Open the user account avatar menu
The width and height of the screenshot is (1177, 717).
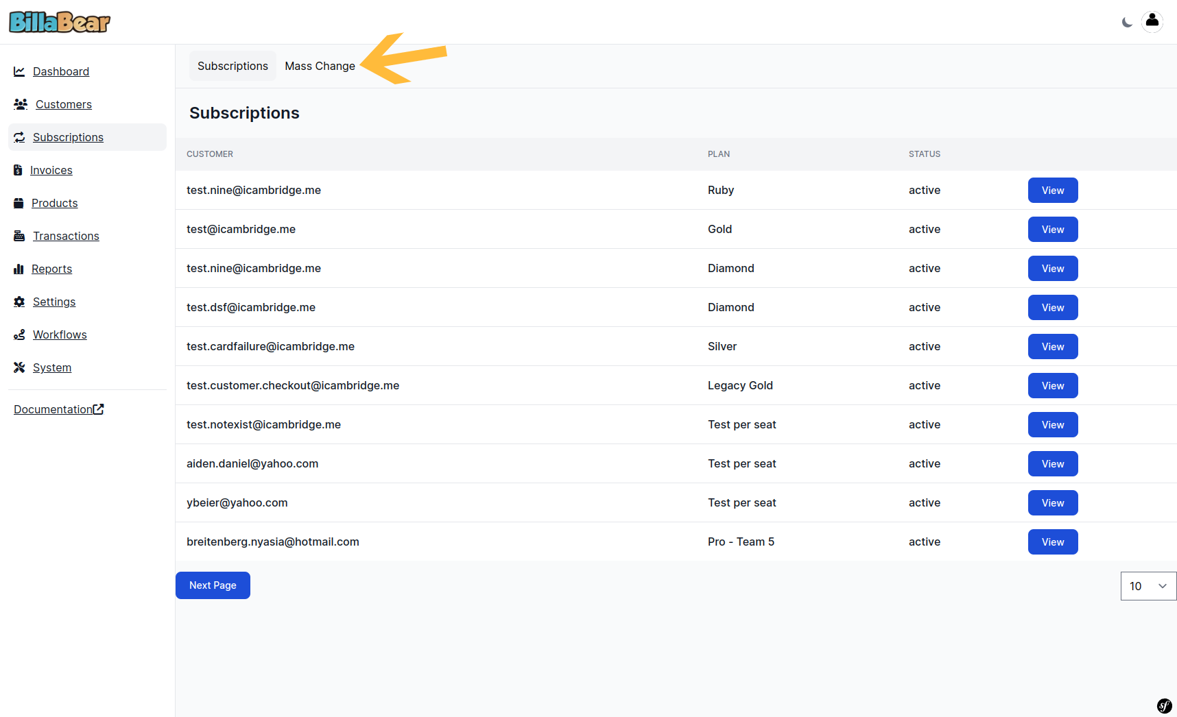(1152, 21)
